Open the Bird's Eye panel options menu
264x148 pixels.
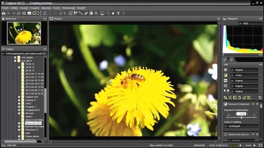point(45,19)
